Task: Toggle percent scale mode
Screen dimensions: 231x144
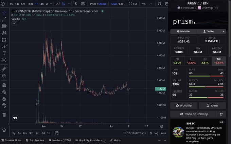Action: click(x=151, y=133)
